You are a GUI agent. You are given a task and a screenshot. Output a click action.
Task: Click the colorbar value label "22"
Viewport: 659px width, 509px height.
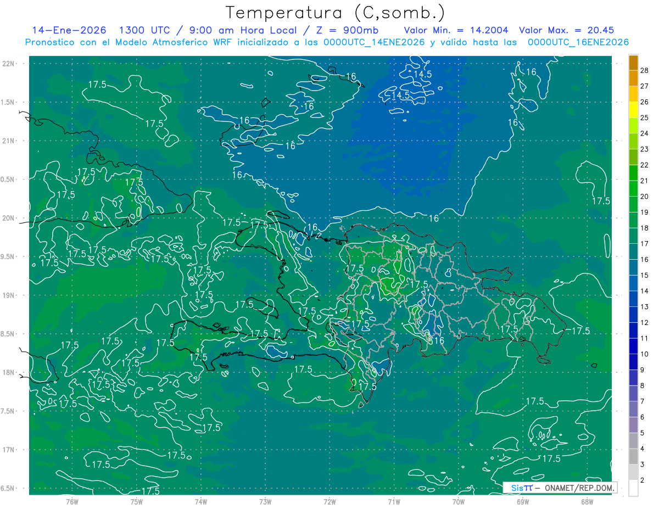point(645,165)
